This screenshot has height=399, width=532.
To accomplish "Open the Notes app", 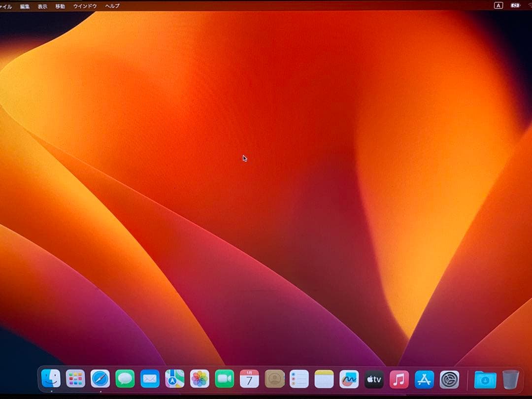I will coord(324,378).
